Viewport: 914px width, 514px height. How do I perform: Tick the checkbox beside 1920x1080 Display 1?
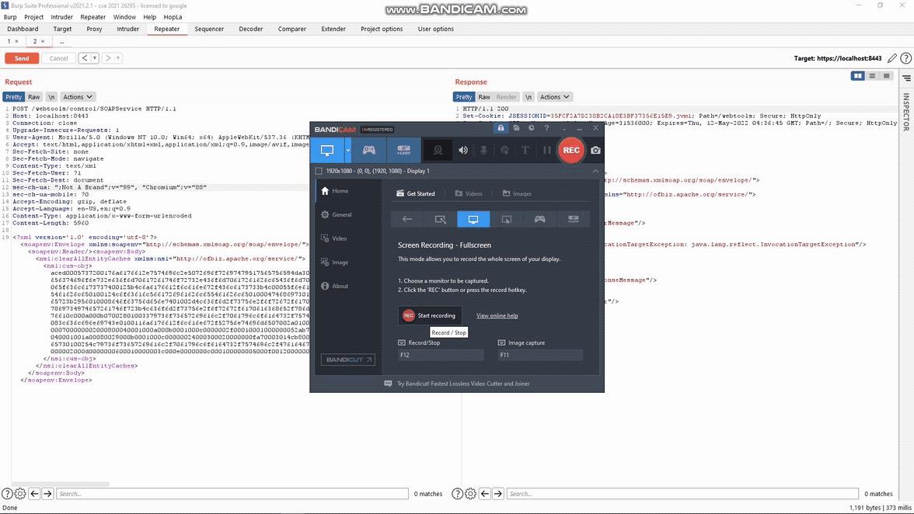(319, 171)
